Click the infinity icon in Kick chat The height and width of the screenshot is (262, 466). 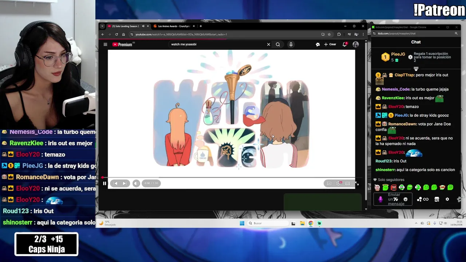(x=426, y=199)
